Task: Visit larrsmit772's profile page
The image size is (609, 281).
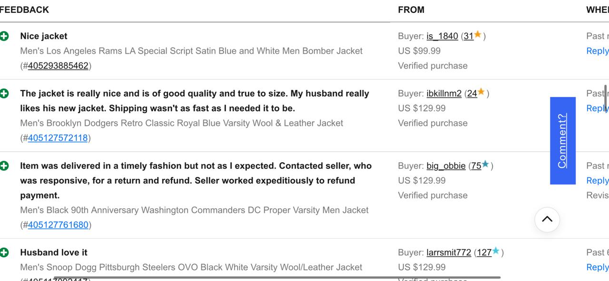Action: [x=449, y=252]
